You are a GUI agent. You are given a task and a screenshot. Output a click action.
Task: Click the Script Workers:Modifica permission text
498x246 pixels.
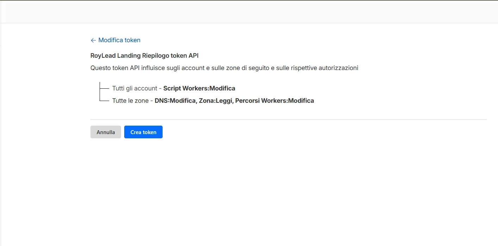tap(199, 88)
